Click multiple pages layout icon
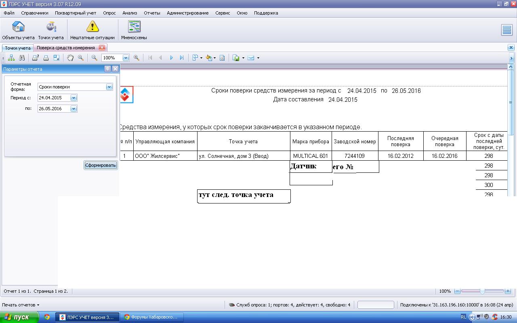The width and height of the screenshot is (517, 323). click(x=195, y=58)
